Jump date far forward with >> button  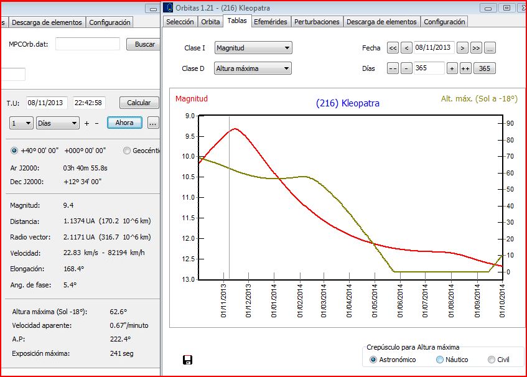476,48
